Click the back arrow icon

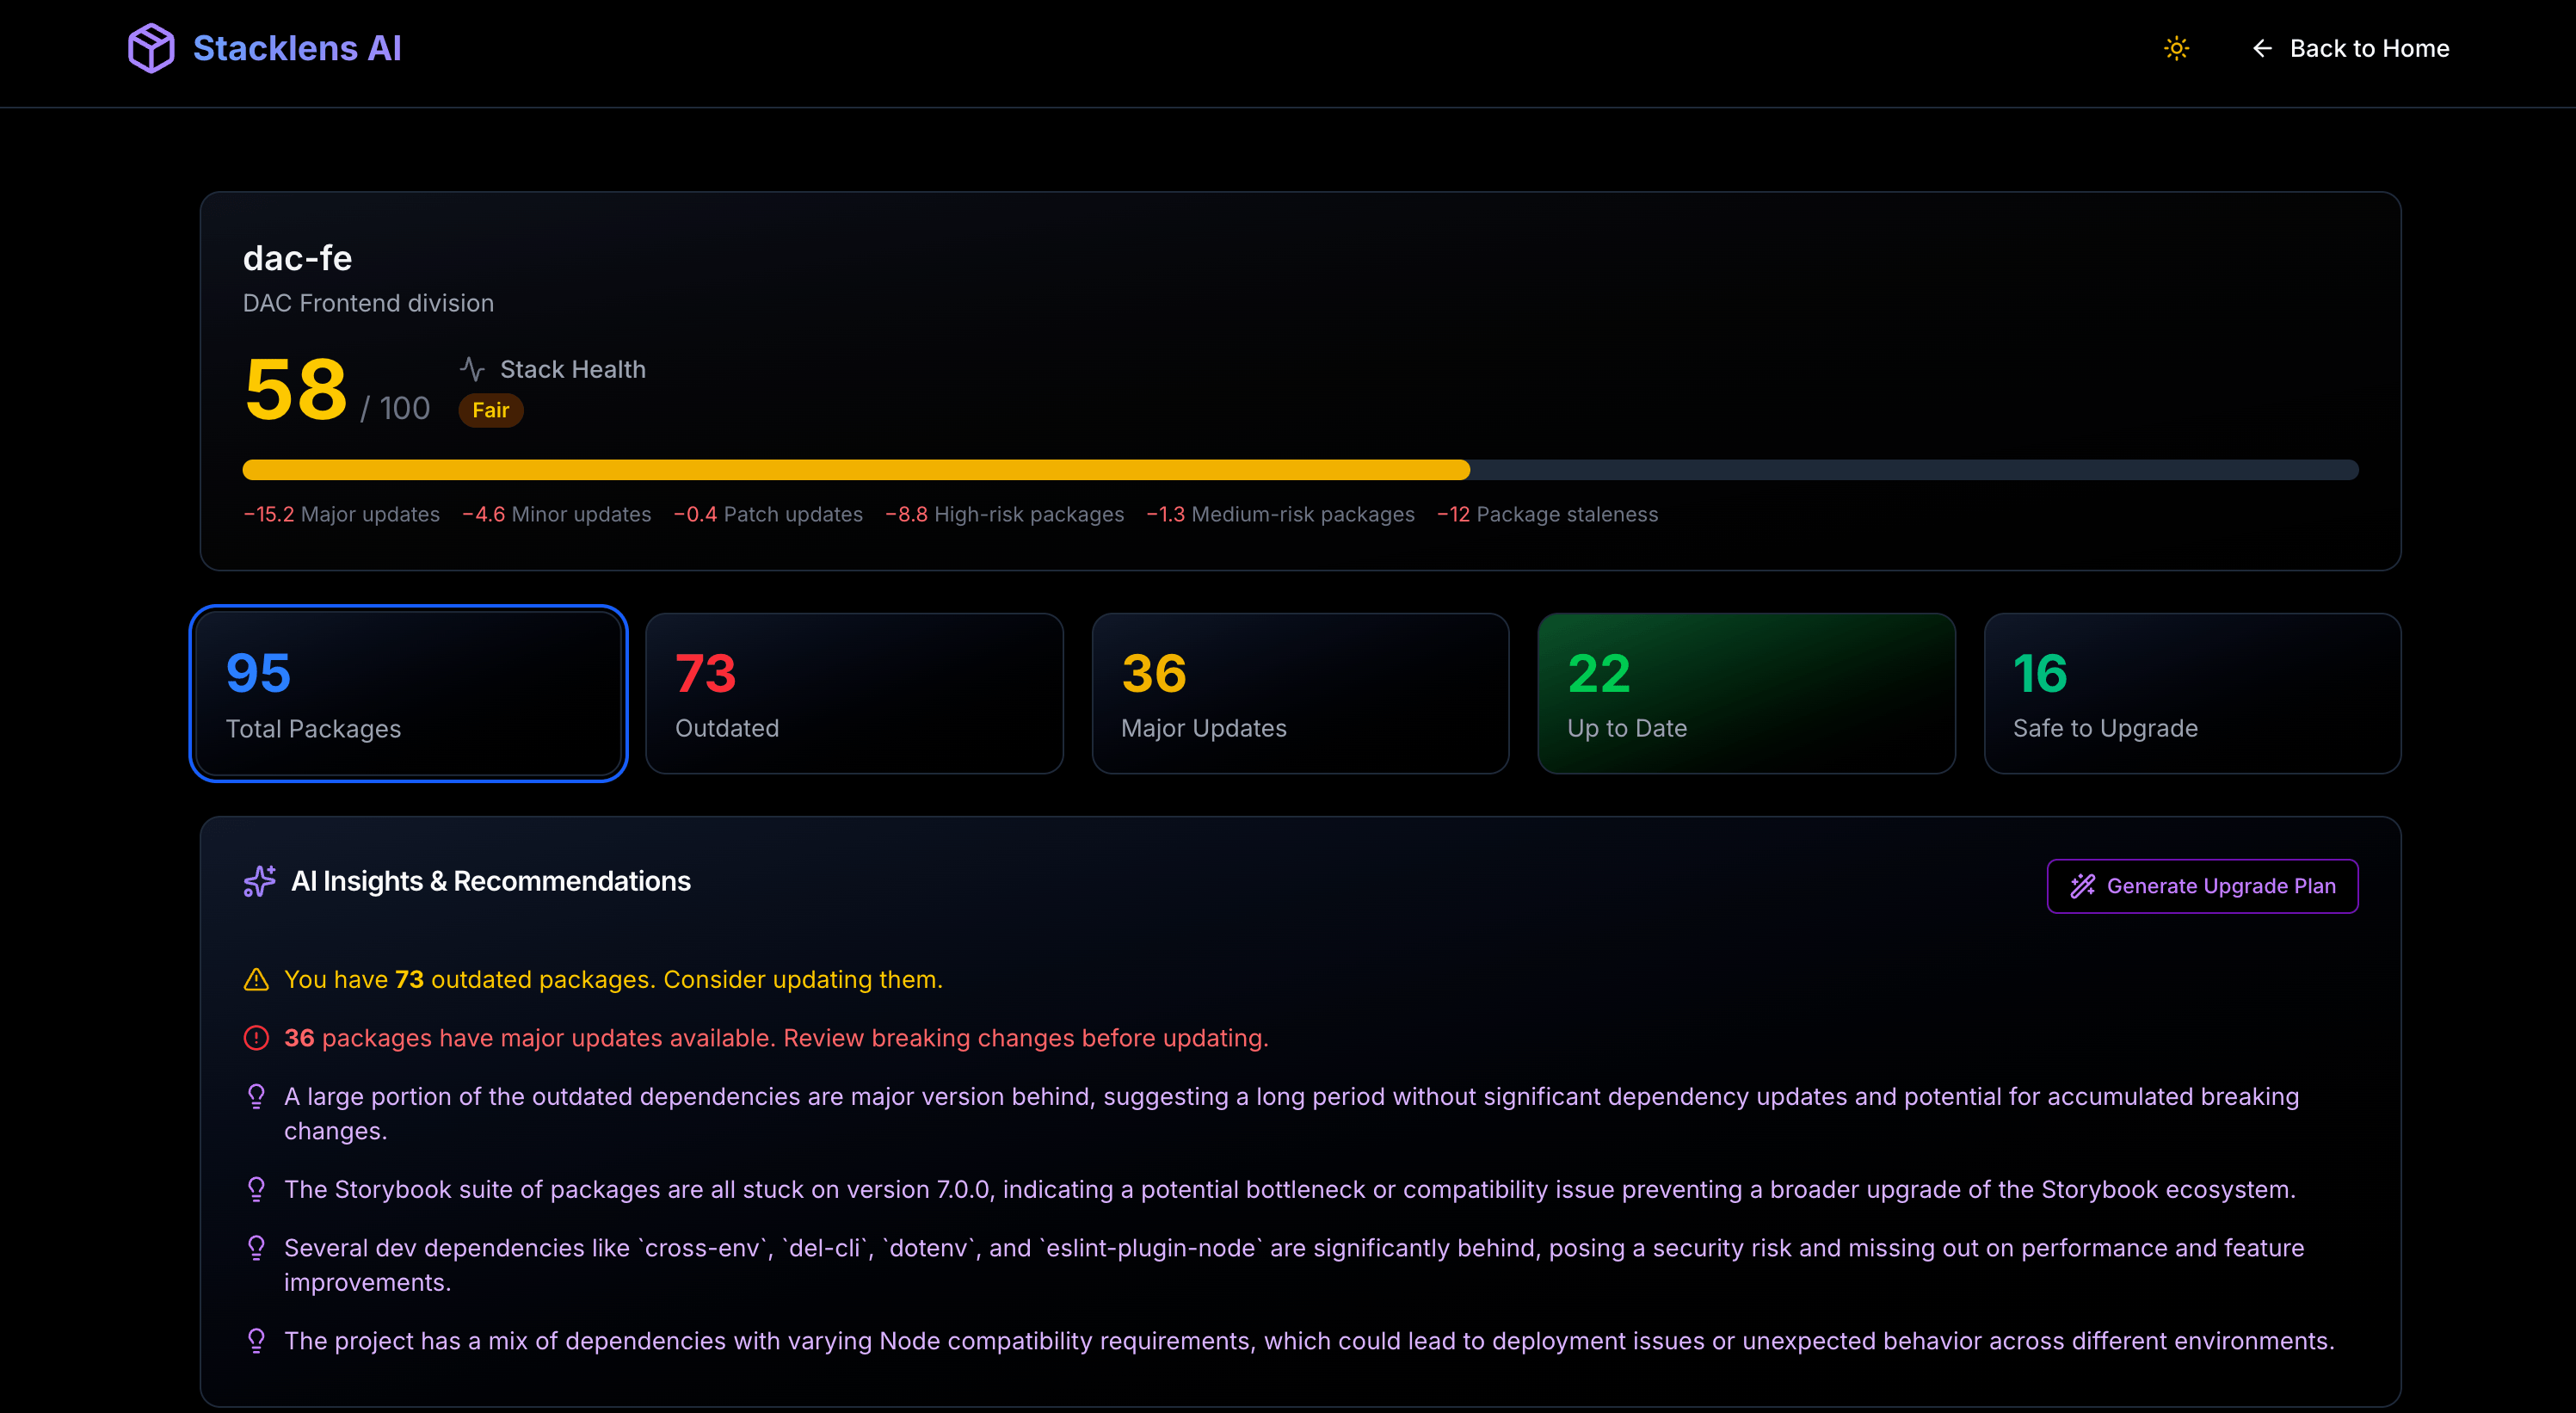coord(2262,48)
